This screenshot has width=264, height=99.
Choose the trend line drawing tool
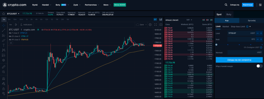[x=4, y=30]
